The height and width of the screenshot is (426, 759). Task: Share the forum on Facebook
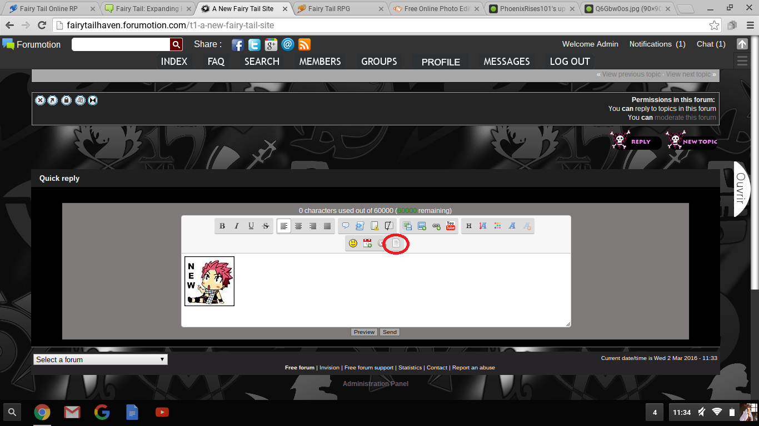tap(238, 45)
